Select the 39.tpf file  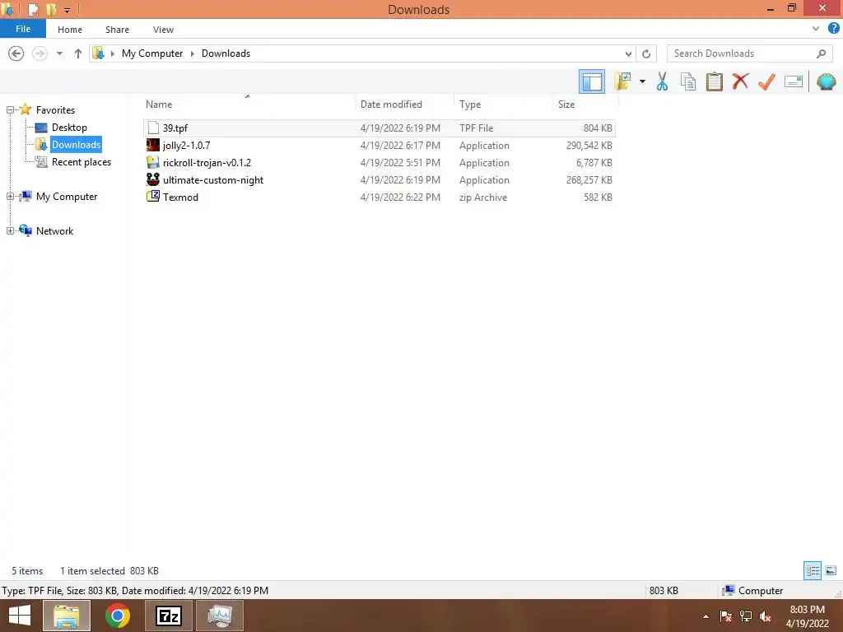click(380, 128)
